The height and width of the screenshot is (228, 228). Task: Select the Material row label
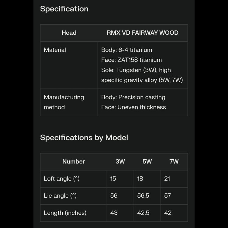click(x=55, y=50)
